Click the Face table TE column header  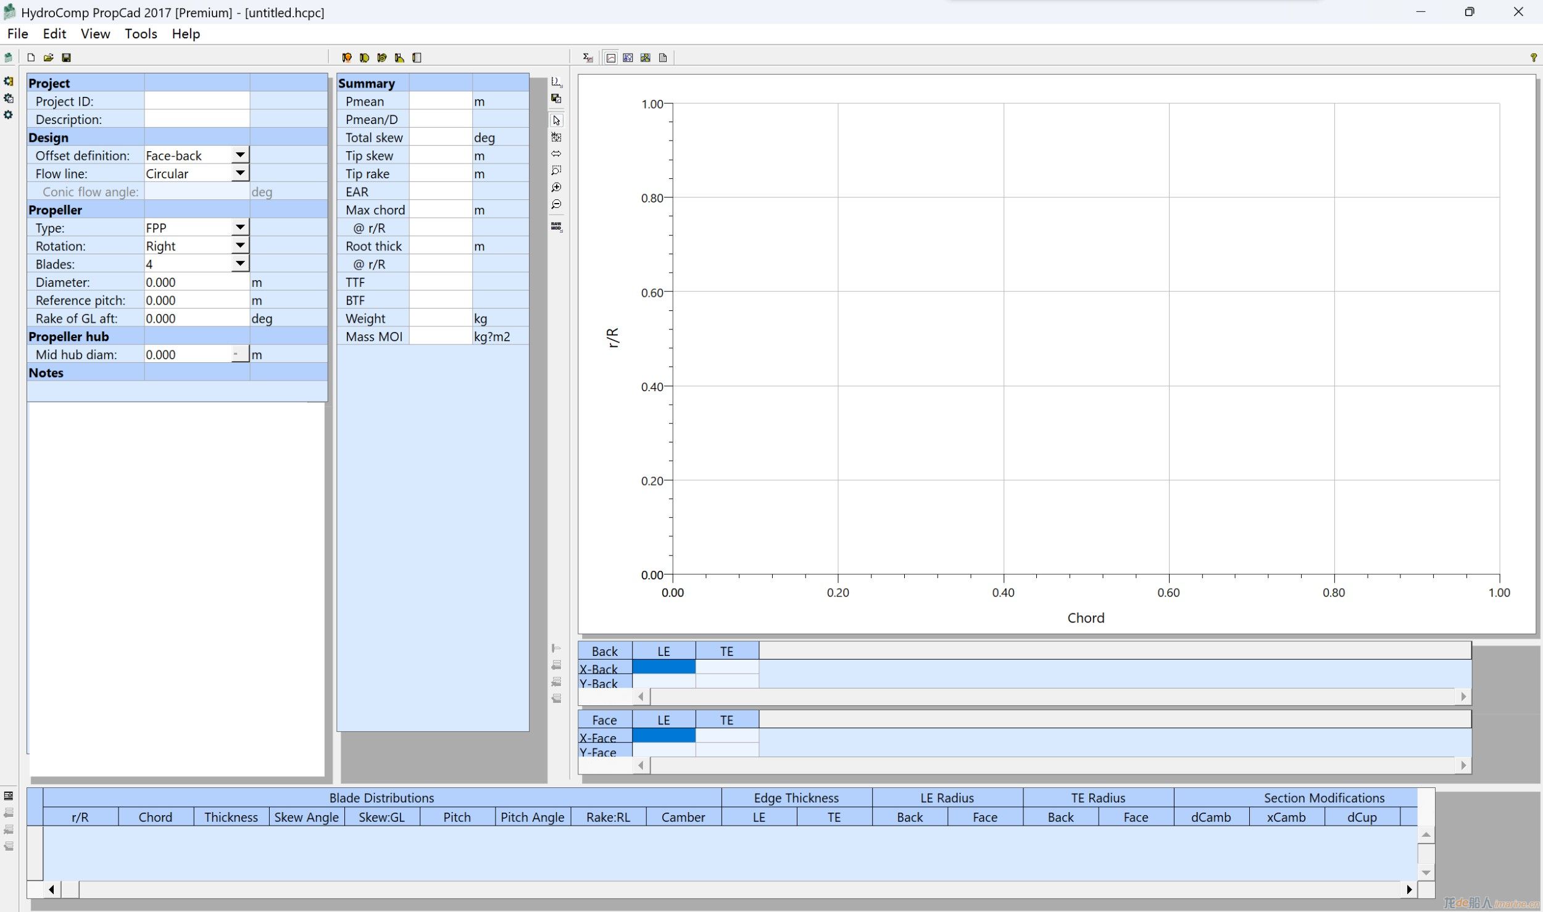pyautogui.click(x=727, y=720)
